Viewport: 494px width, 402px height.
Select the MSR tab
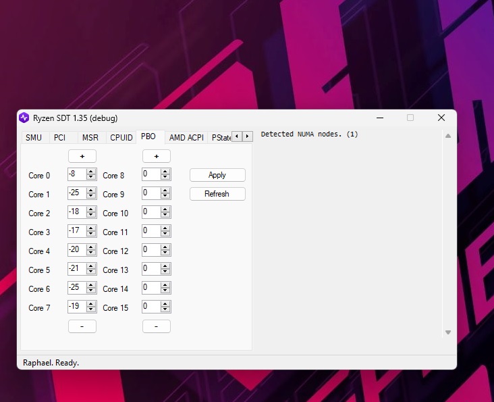tap(90, 138)
